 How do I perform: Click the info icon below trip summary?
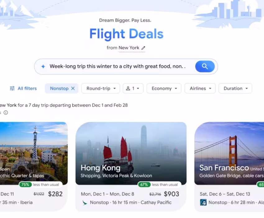click(6, 113)
